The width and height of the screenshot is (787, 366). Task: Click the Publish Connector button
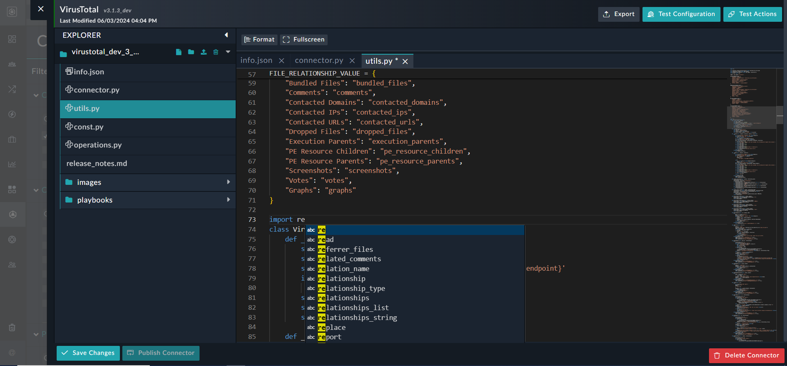click(x=161, y=353)
